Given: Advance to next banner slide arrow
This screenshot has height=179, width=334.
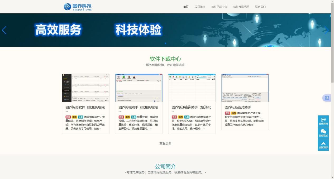Looking at the screenshot, I should coord(326,30).
